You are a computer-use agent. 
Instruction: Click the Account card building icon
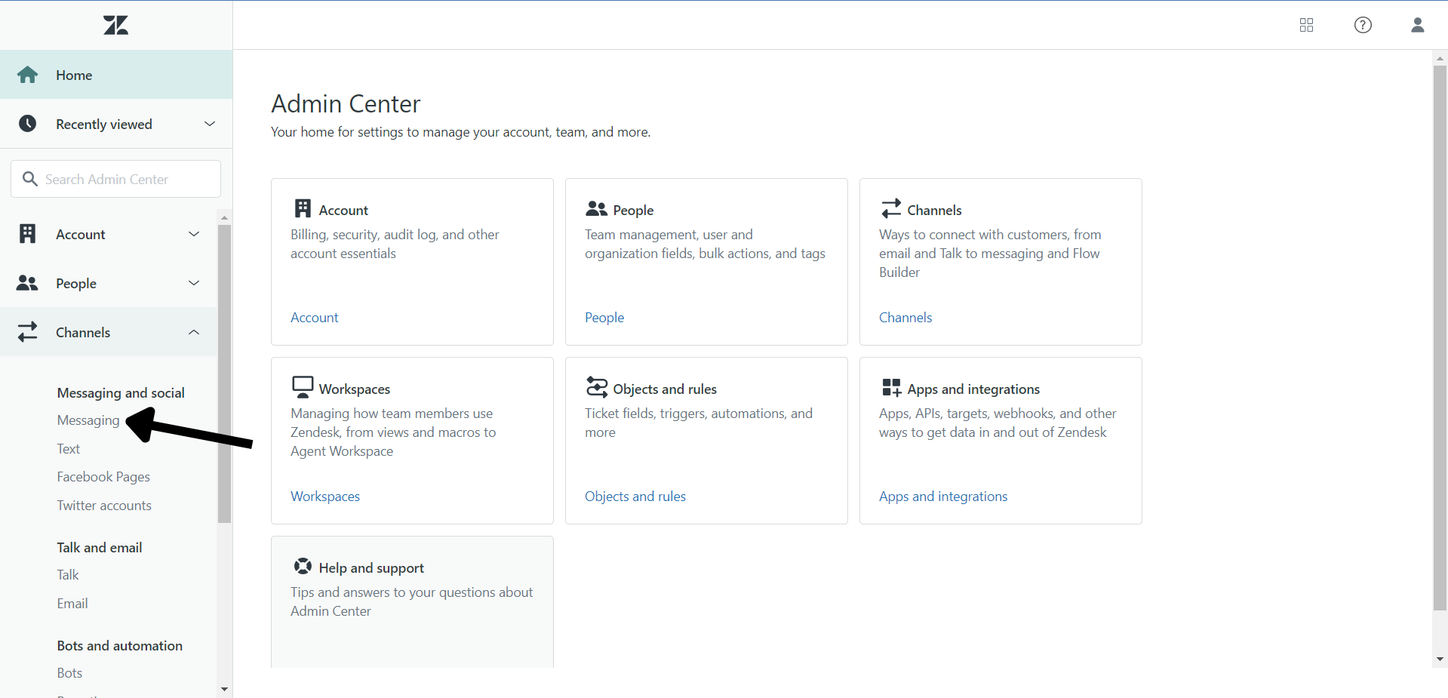pyautogui.click(x=303, y=208)
